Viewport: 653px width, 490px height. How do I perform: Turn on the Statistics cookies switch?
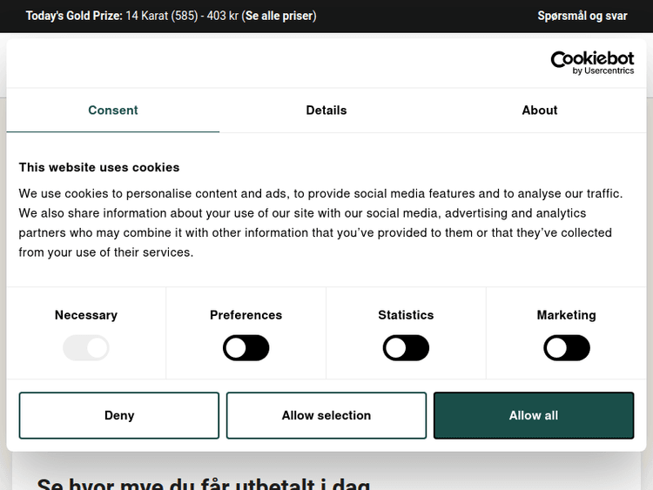406,348
